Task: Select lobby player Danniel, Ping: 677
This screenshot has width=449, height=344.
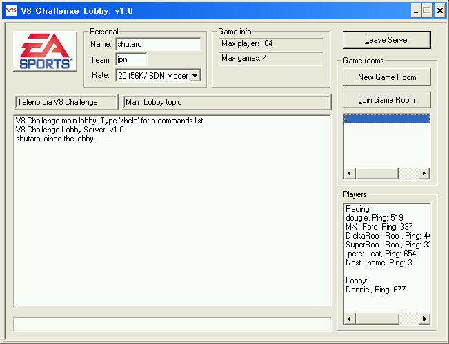Action: coord(375,290)
